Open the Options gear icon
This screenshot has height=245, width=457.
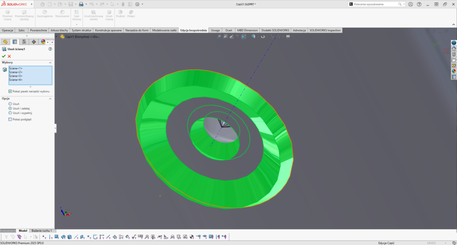pyautogui.click(x=137, y=4)
